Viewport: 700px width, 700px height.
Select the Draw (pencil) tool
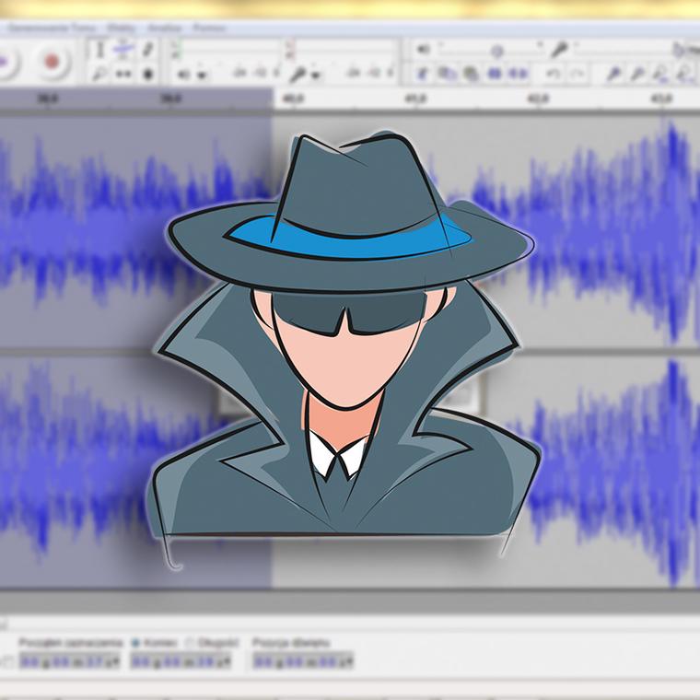147,51
